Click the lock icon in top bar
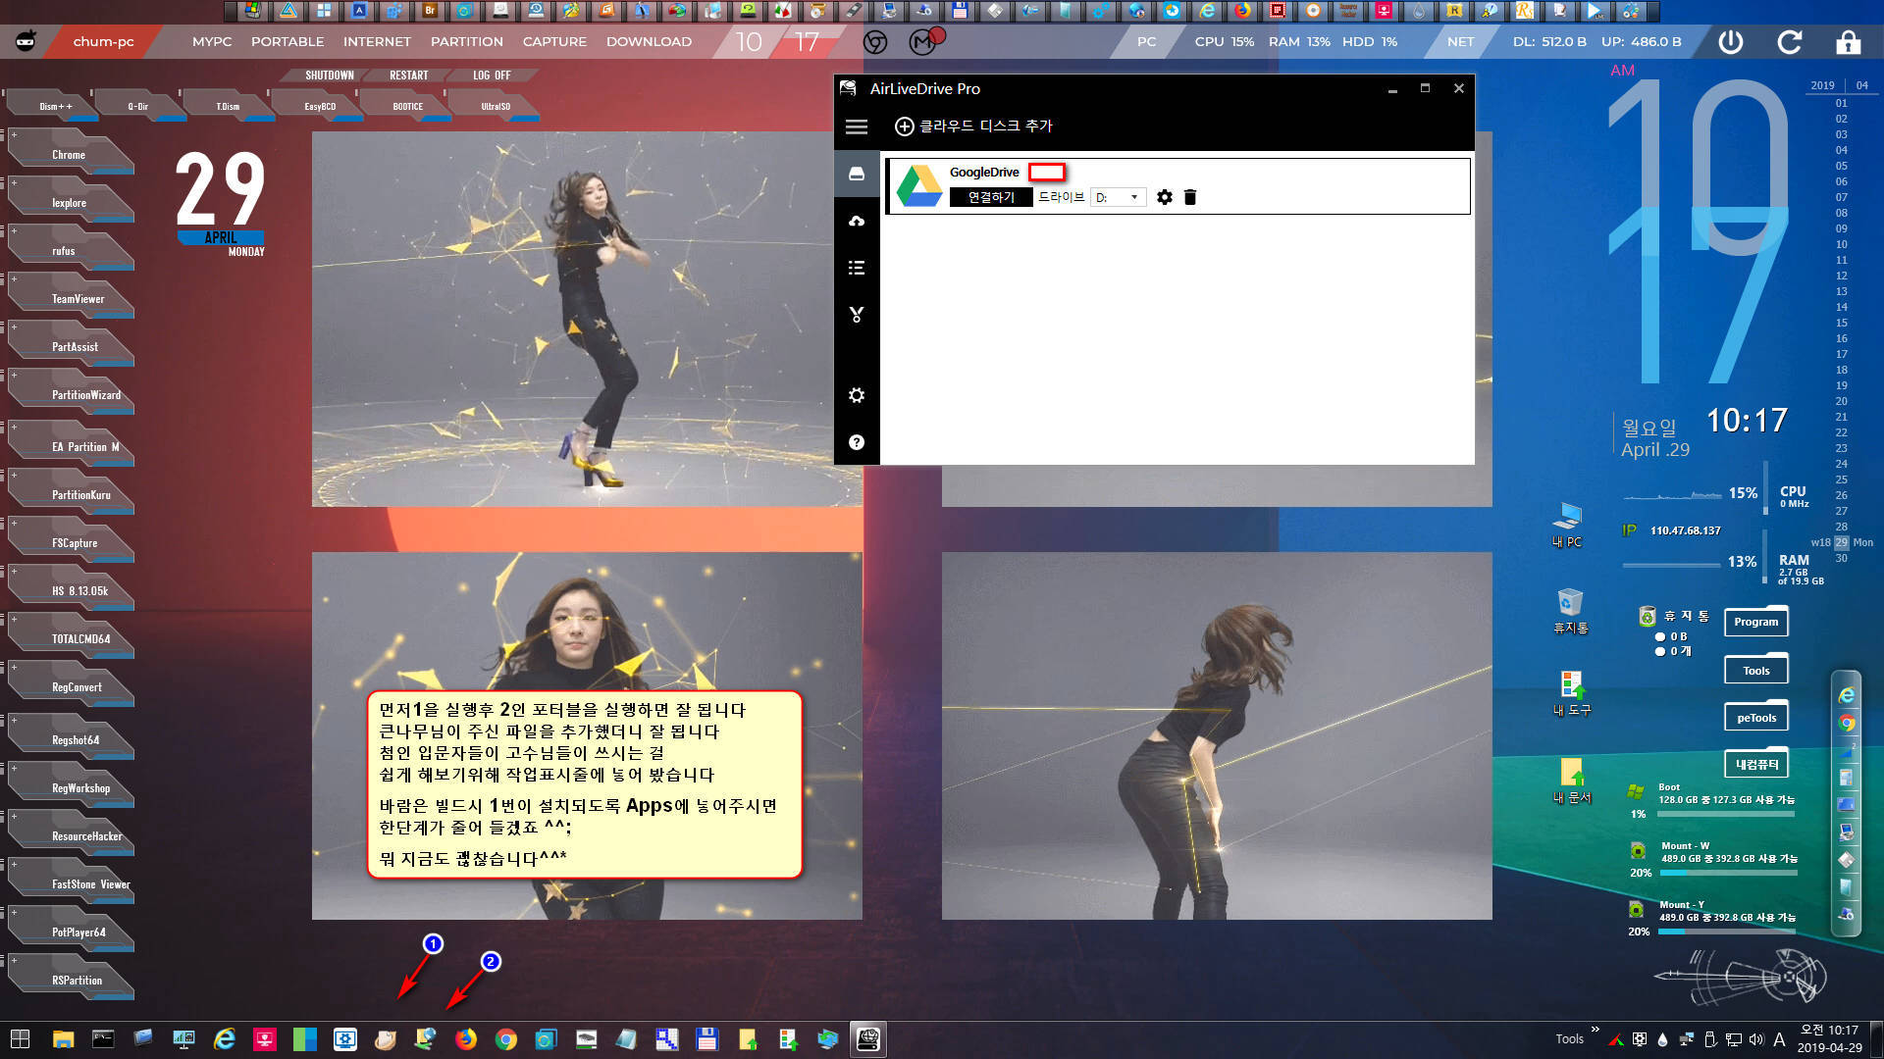This screenshot has height=1059, width=1884. pos(1849,41)
